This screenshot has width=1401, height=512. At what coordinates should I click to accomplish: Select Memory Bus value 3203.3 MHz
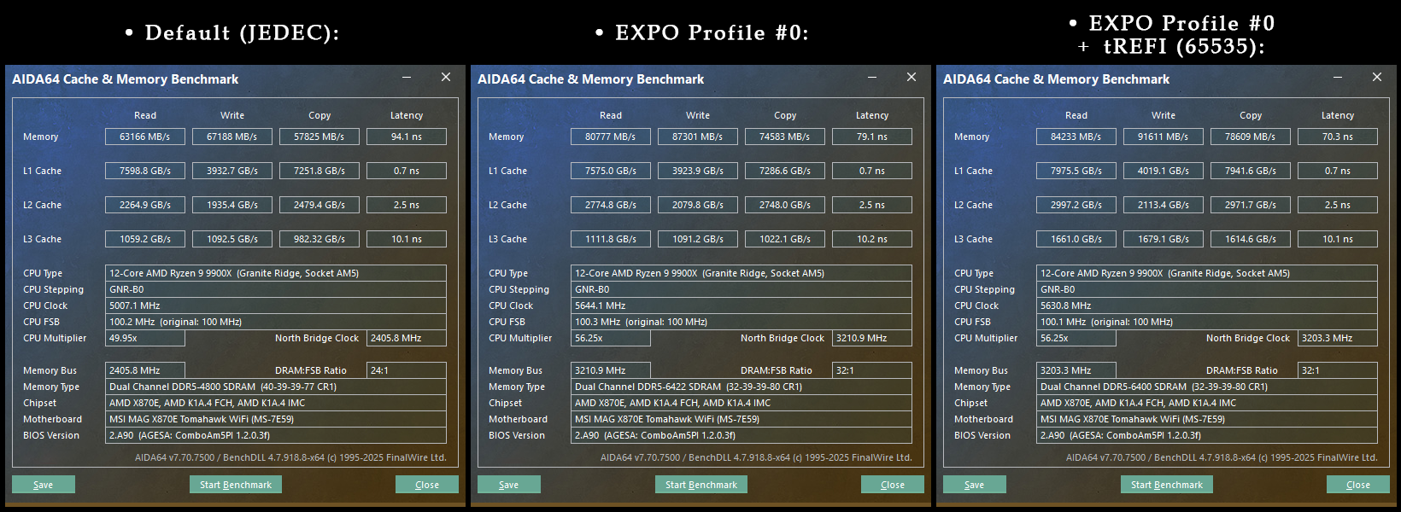tap(1076, 370)
